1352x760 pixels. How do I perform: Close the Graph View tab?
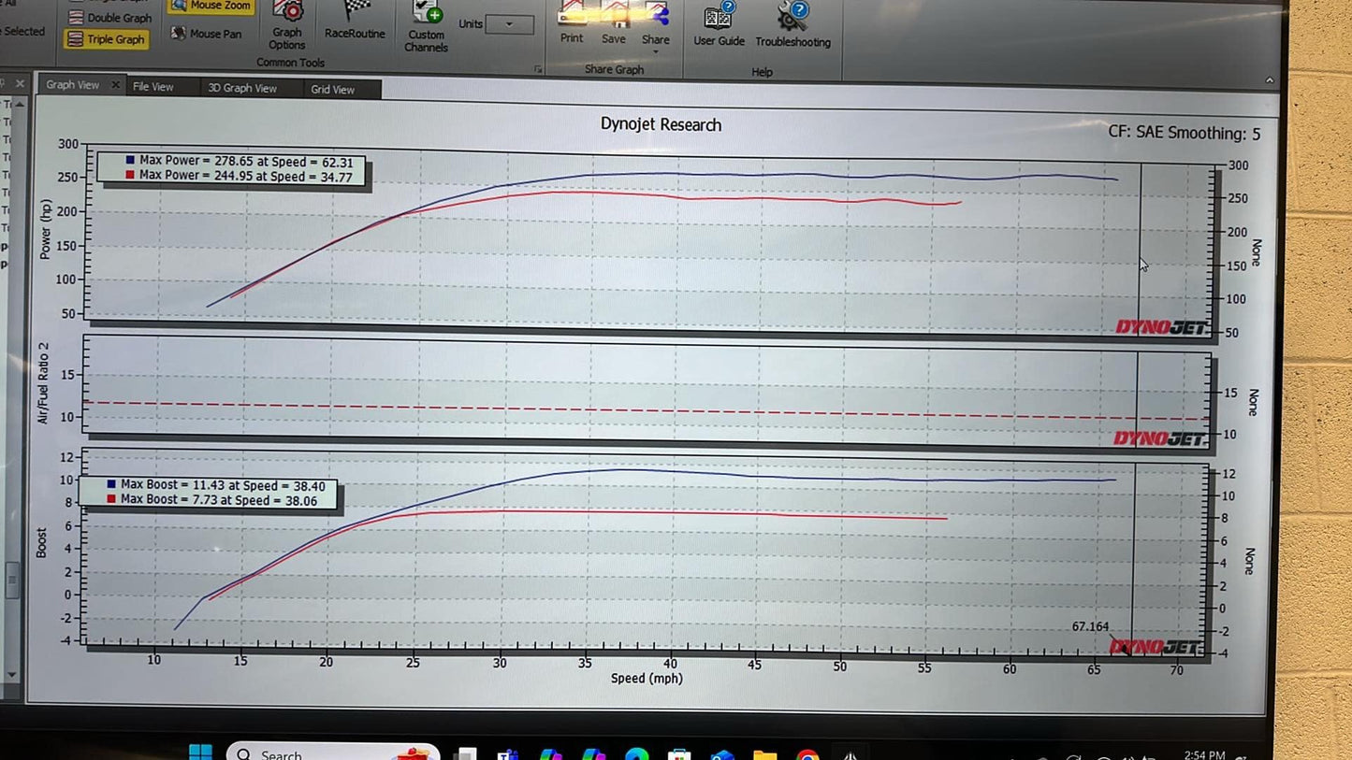tap(116, 85)
